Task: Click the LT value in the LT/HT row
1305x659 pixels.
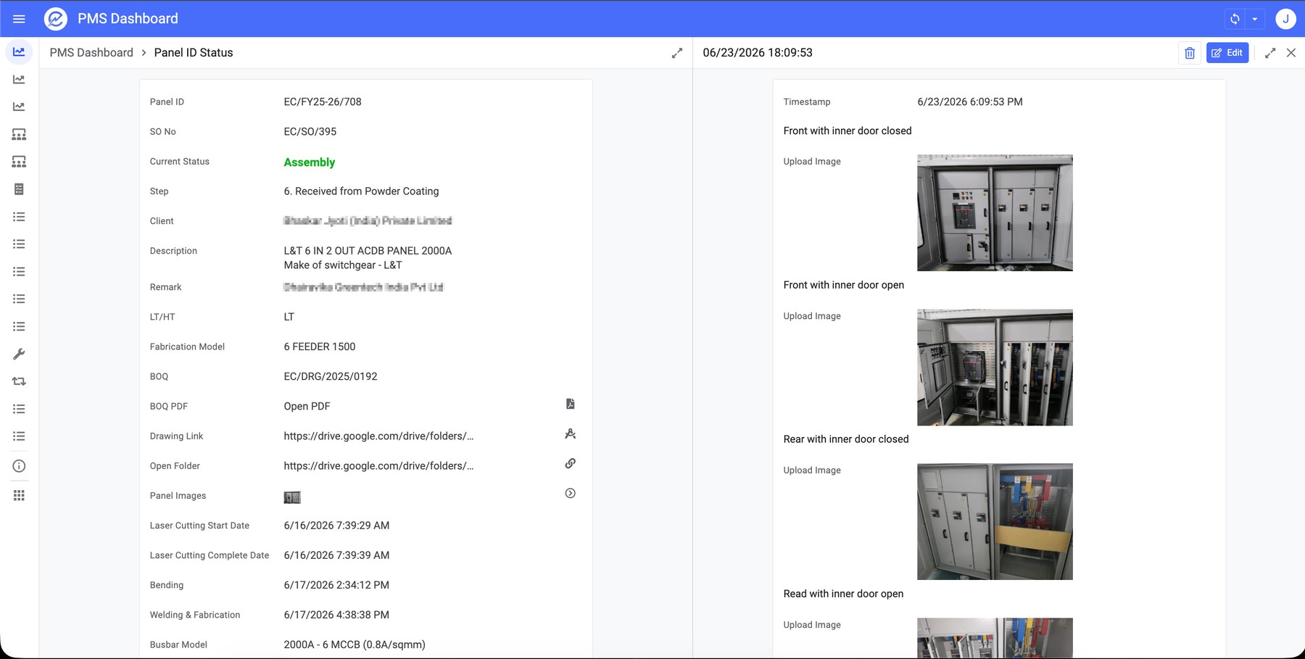Action: (x=289, y=317)
